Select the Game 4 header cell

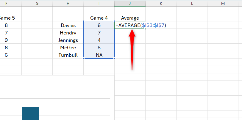(99, 18)
